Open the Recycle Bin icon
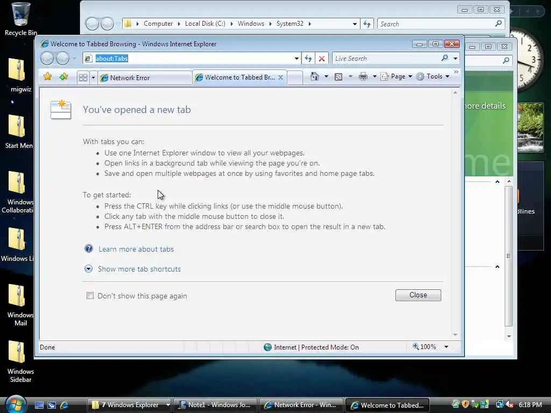Viewport: 551px width, 413px height. pyautogui.click(x=20, y=19)
